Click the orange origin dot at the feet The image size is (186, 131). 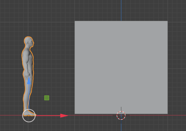pos(29,116)
